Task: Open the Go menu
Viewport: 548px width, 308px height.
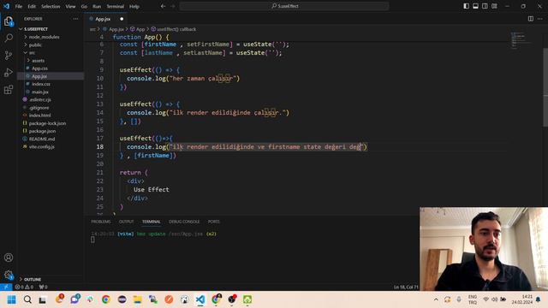Action: (x=84, y=6)
